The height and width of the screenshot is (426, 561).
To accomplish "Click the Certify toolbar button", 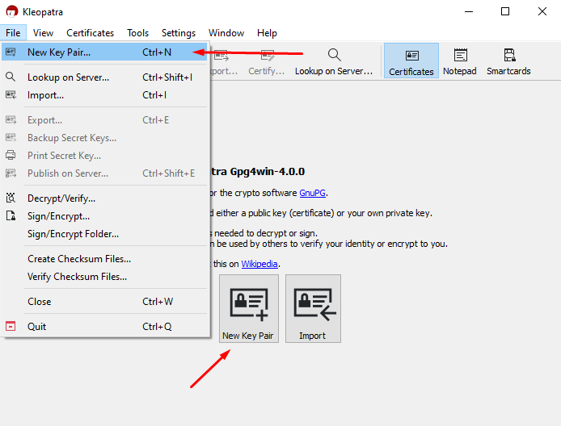I will tap(267, 61).
